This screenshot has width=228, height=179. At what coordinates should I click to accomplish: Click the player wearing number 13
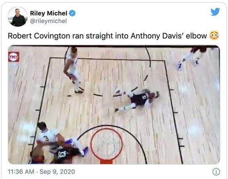click(64, 155)
